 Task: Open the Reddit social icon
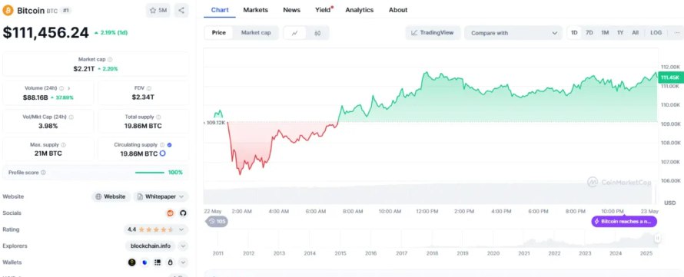(x=171, y=213)
